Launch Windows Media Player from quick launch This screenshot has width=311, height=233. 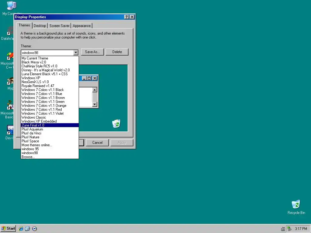pyautogui.click(x=34, y=229)
